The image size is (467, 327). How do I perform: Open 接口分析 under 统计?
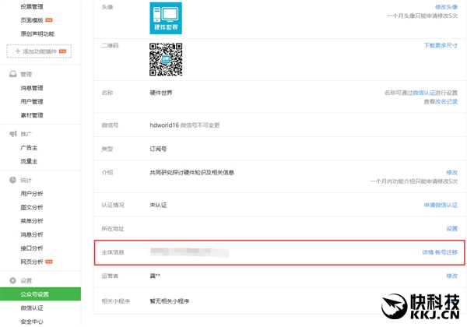32,248
